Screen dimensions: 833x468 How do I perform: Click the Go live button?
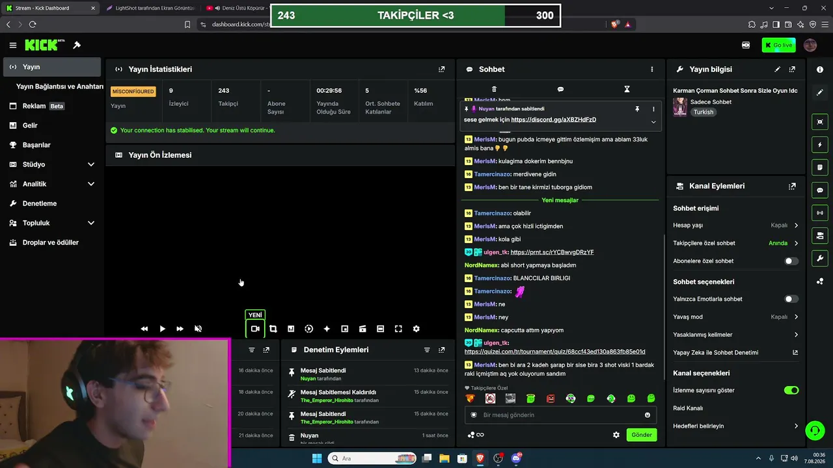778,45
